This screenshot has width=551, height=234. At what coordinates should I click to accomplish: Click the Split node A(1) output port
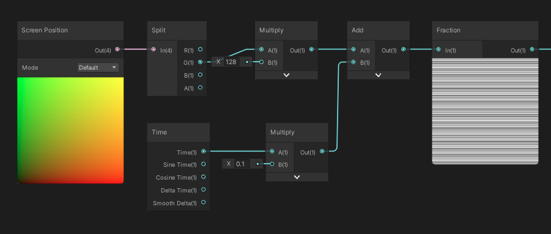click(x=201, y=88)
